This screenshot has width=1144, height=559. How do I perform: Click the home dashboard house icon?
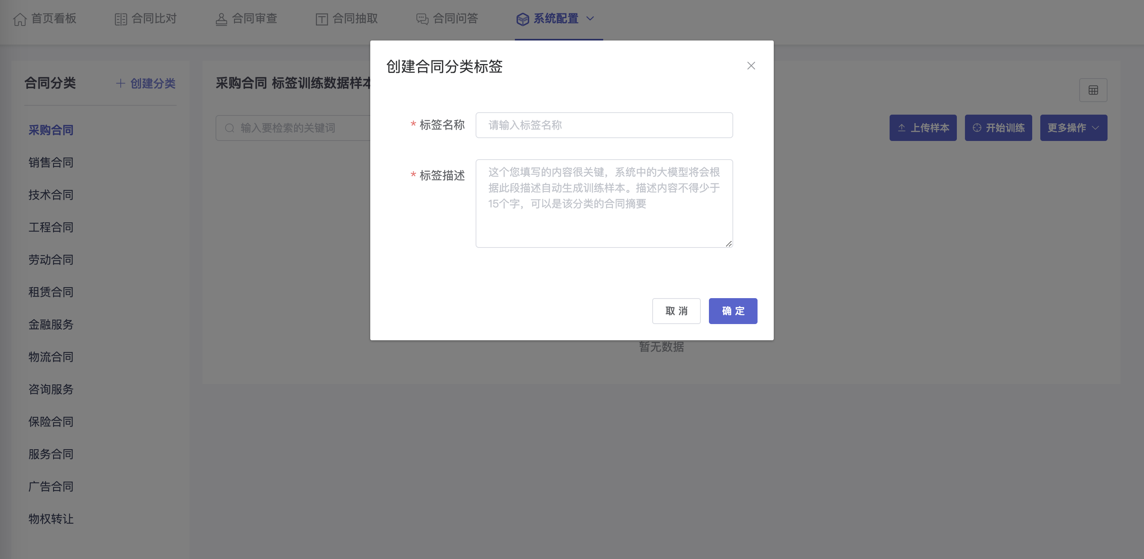pyautogui.click(x=19, y=19)
